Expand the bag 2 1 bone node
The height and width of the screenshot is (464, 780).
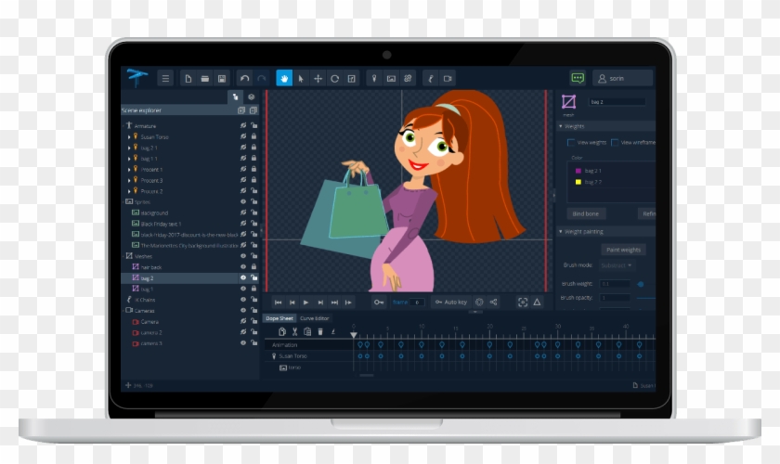(x=129, y=148)
